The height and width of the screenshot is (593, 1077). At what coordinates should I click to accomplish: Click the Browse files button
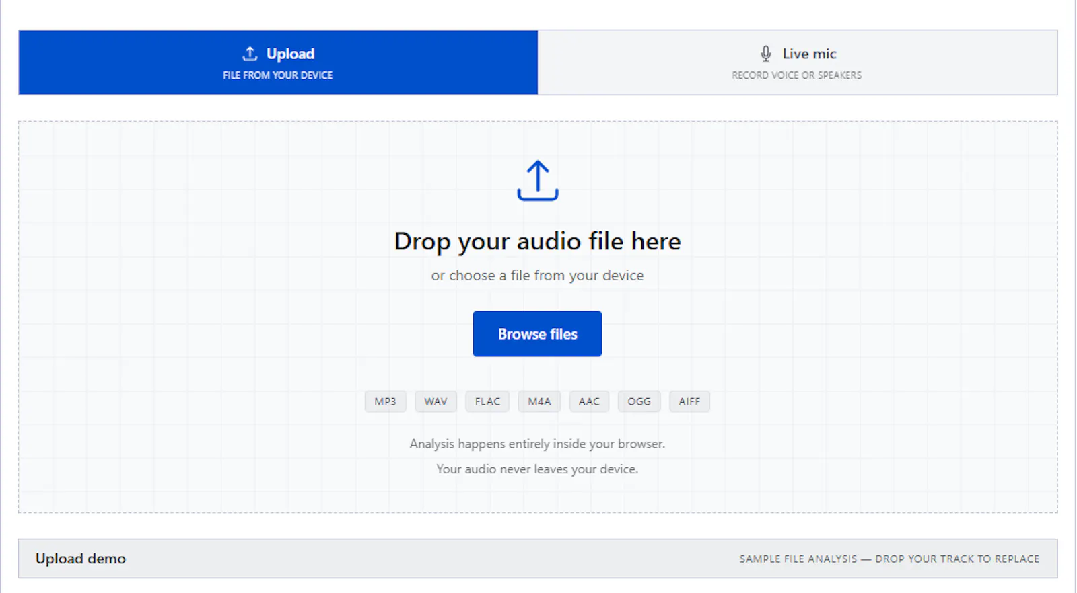pos(537,333)
